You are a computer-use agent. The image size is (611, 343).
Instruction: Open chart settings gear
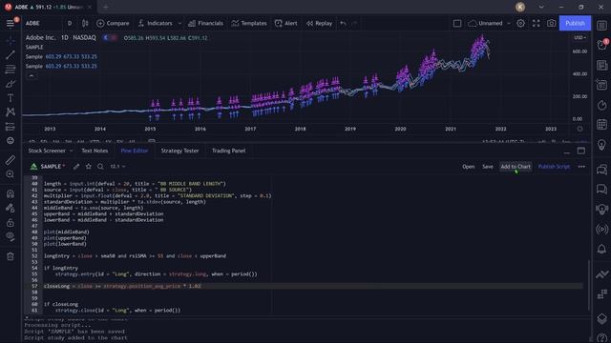pos(520,23)
